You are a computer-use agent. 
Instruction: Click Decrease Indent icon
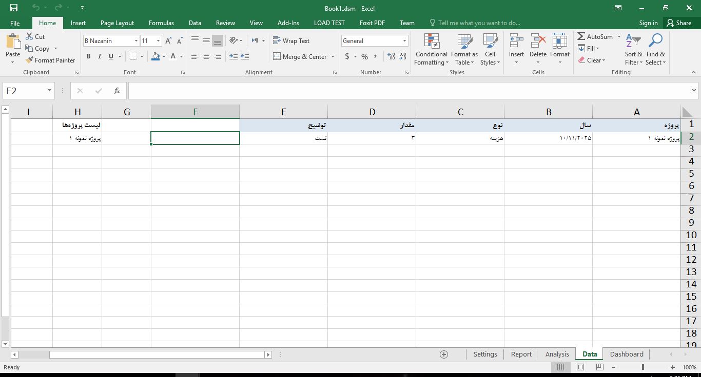tap(233, 56)
